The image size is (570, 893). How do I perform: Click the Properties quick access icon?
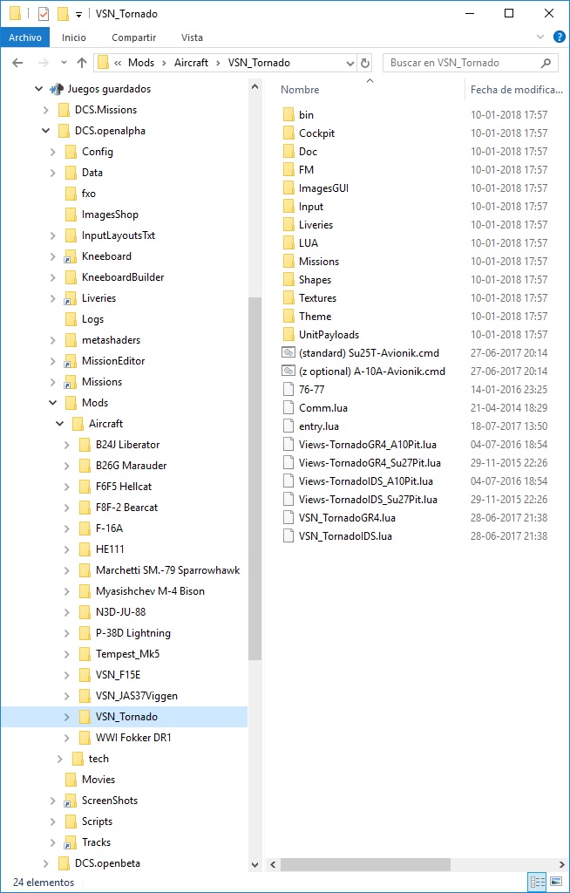(x=44, y=14)
